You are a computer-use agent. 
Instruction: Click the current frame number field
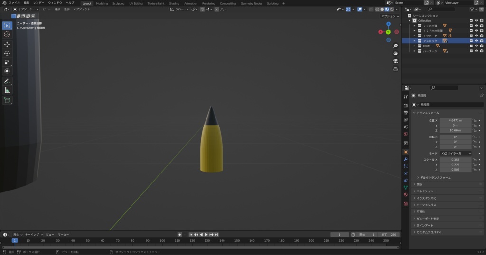point(339,235)
